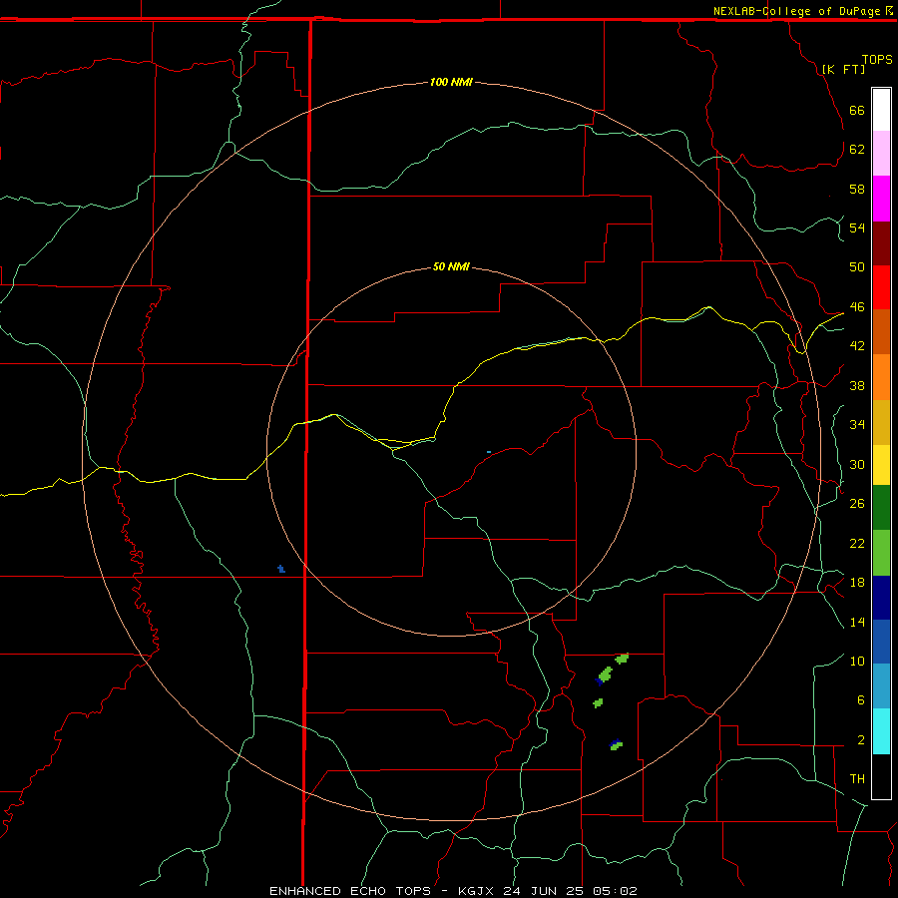
Task: Pick the bright orange legend swatch
Action: click(881, 376)
